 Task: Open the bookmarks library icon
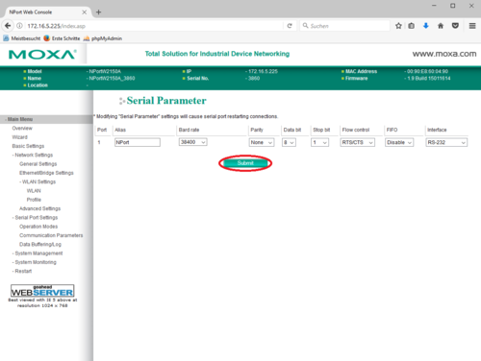[412, 26]
